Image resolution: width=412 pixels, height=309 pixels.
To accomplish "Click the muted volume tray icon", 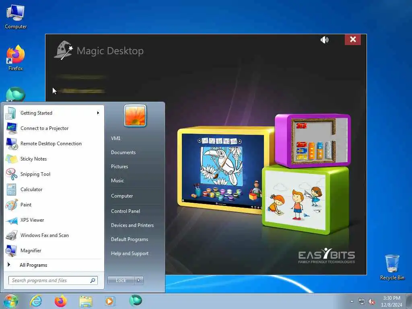I will [371, 302].
